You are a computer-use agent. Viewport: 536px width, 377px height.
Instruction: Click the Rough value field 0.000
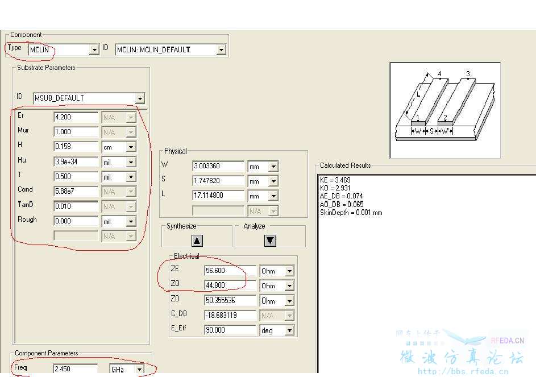[x=76, y=221]
